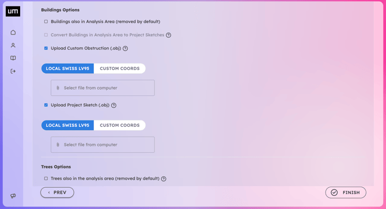Click the Finish button
386x209 pixels.
coord(346,192)
